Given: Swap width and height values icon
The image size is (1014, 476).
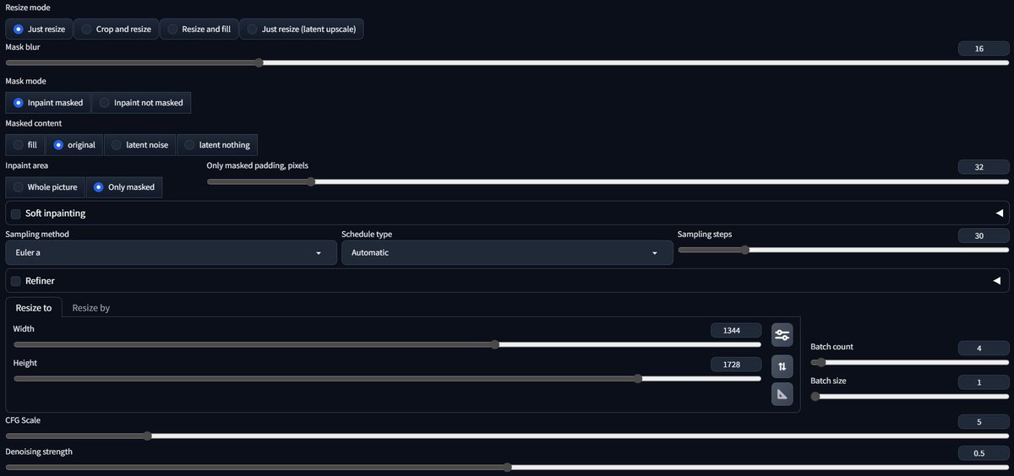Looking at the screenshot, I should 782,365.
